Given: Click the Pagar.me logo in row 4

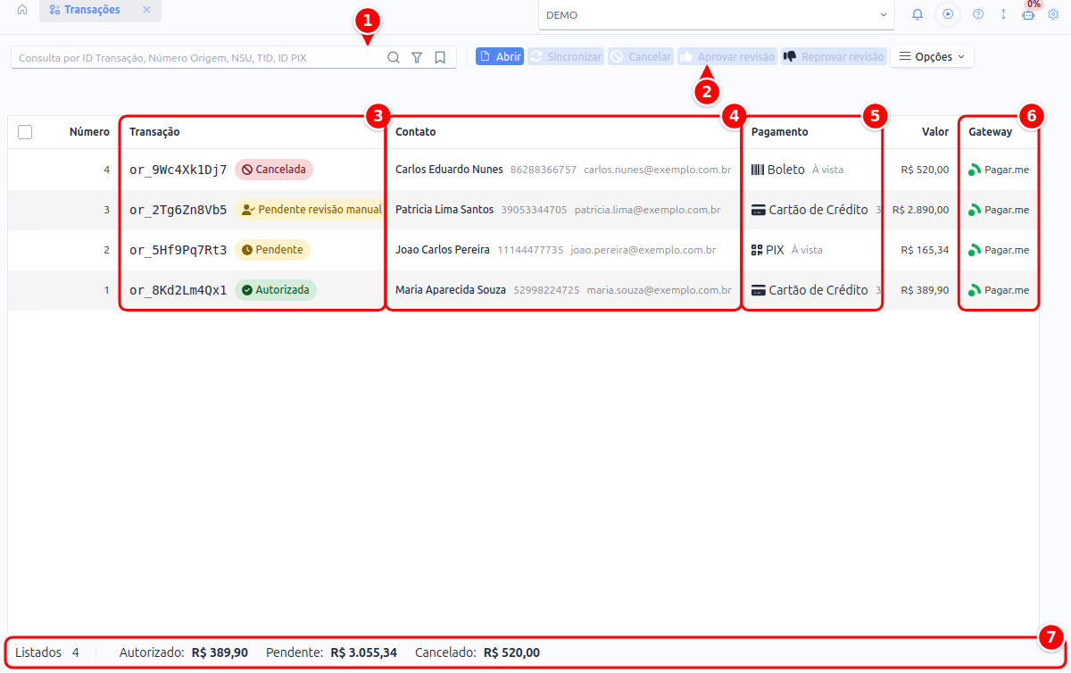Looking at the screenshot, I should tap(976, 170).
